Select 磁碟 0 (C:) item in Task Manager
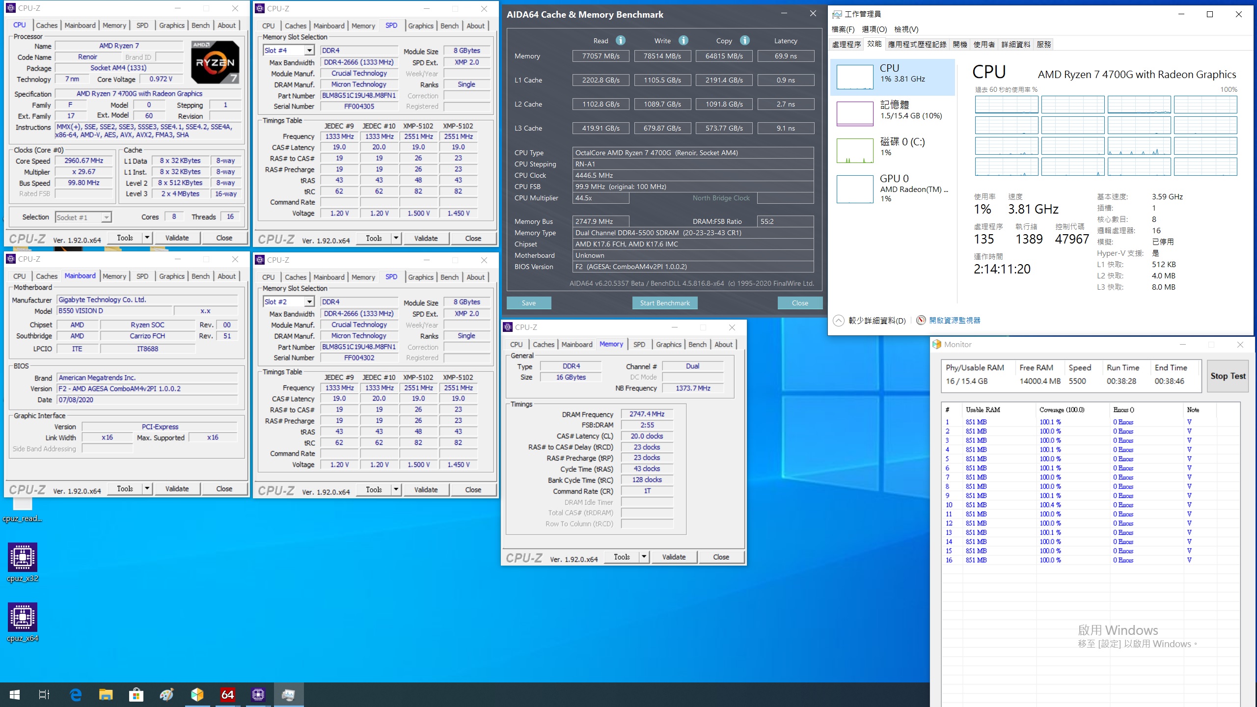 click(x=892, y=150)
